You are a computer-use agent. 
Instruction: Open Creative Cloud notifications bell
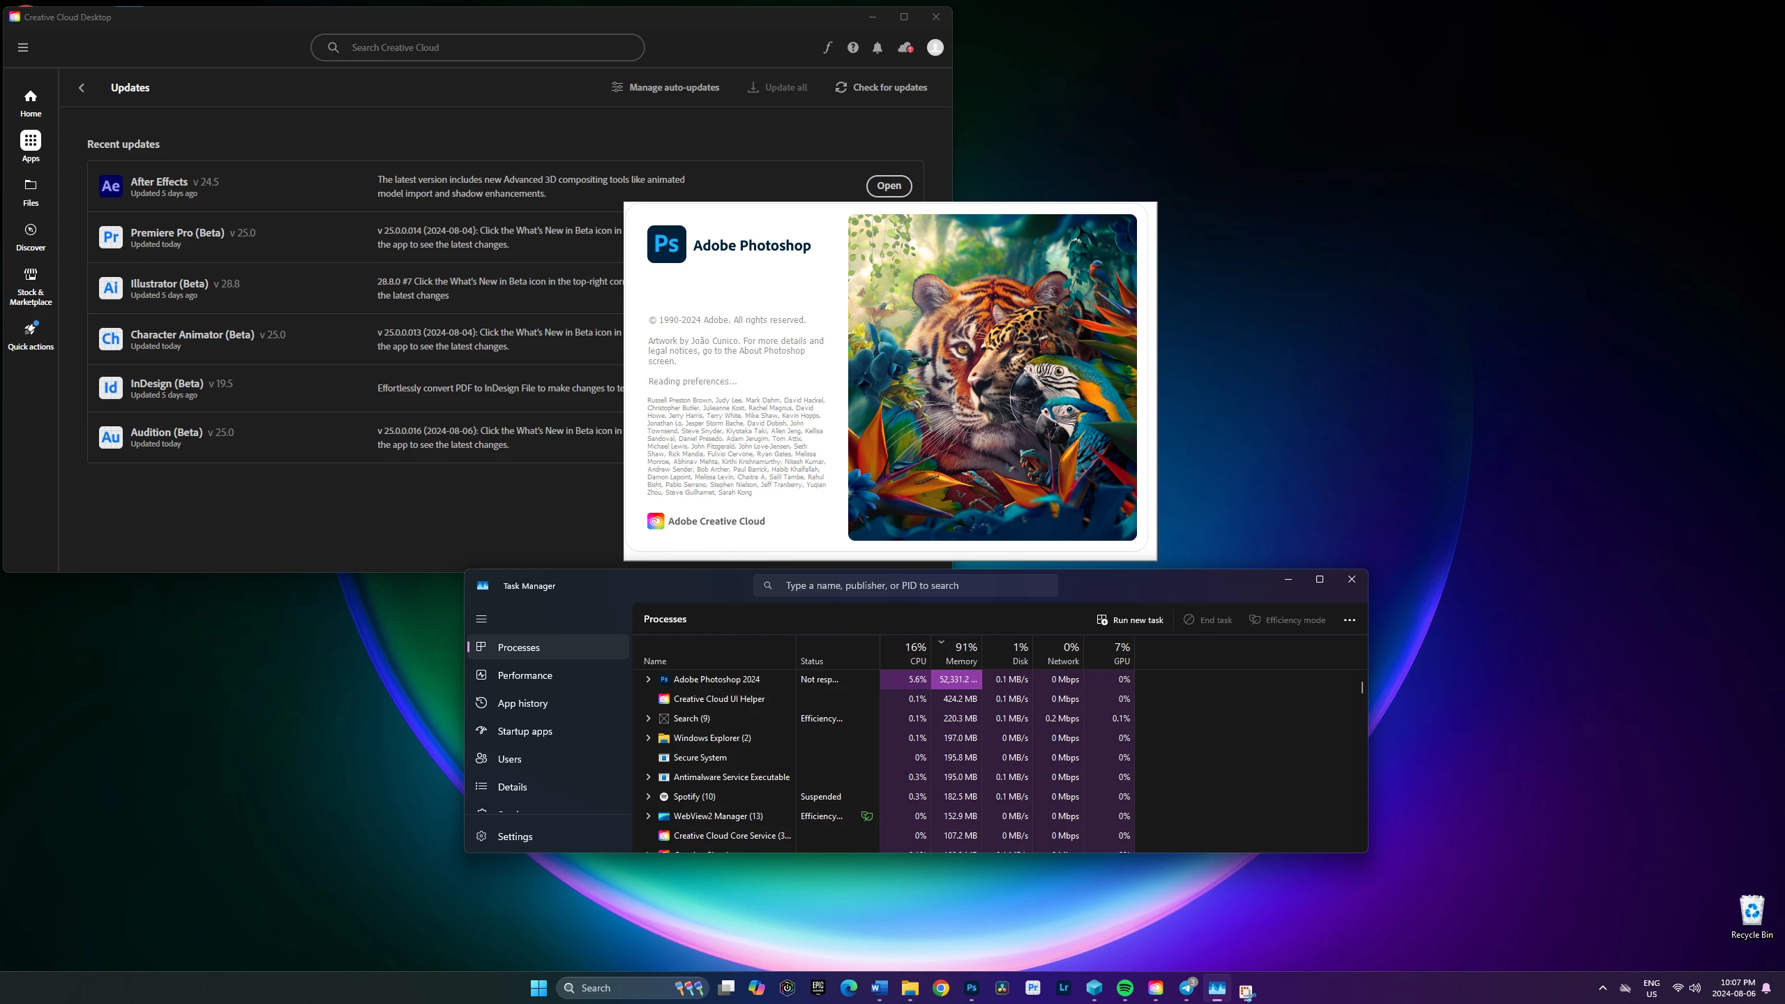point(878,47)
